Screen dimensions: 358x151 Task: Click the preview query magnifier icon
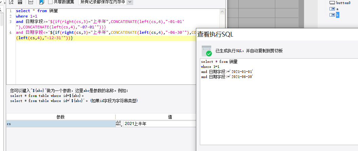[x=11, y=2]
